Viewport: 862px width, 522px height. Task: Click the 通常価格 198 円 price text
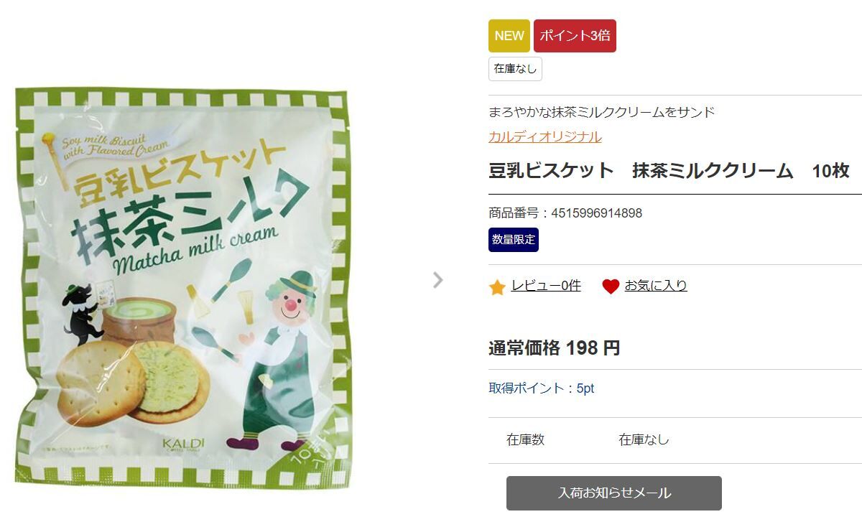(555, 348)
